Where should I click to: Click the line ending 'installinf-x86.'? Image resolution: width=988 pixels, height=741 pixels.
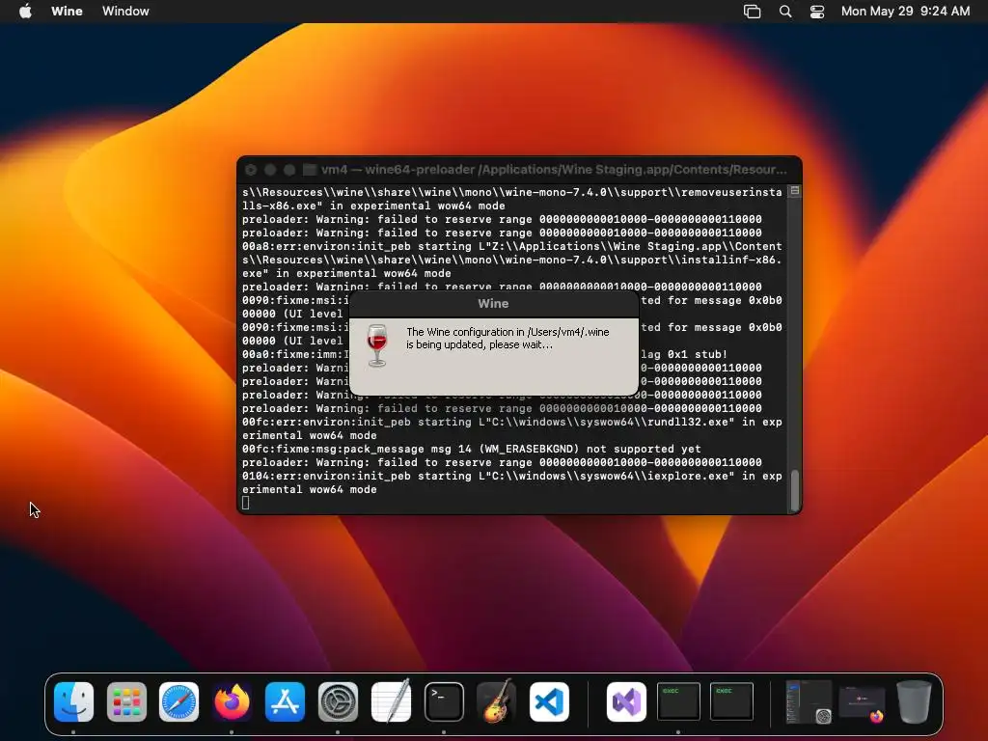[x=511, y=260]
